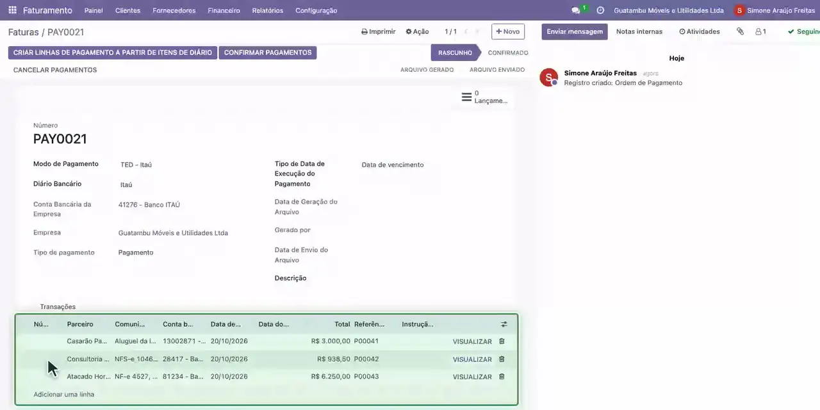Click Visualizar for payment P00042
The image size is (820, 410).
click(472, 359)
